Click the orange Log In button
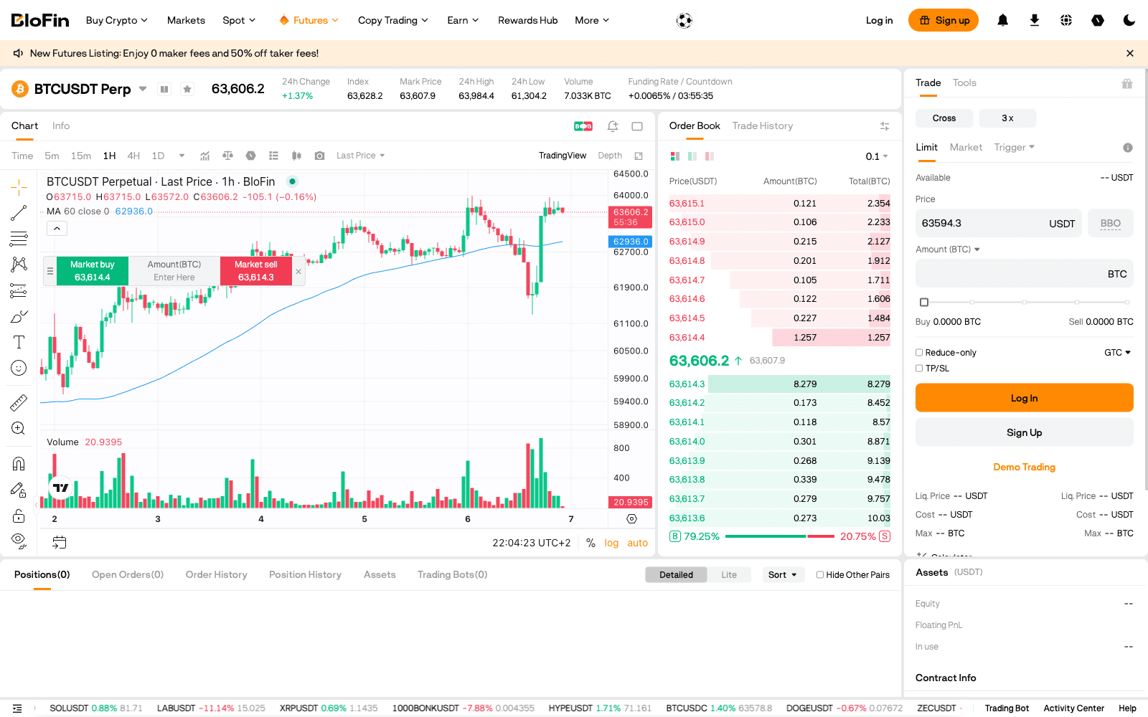The height and width of the screenshot is (717, 1148). pos(1024,398)
